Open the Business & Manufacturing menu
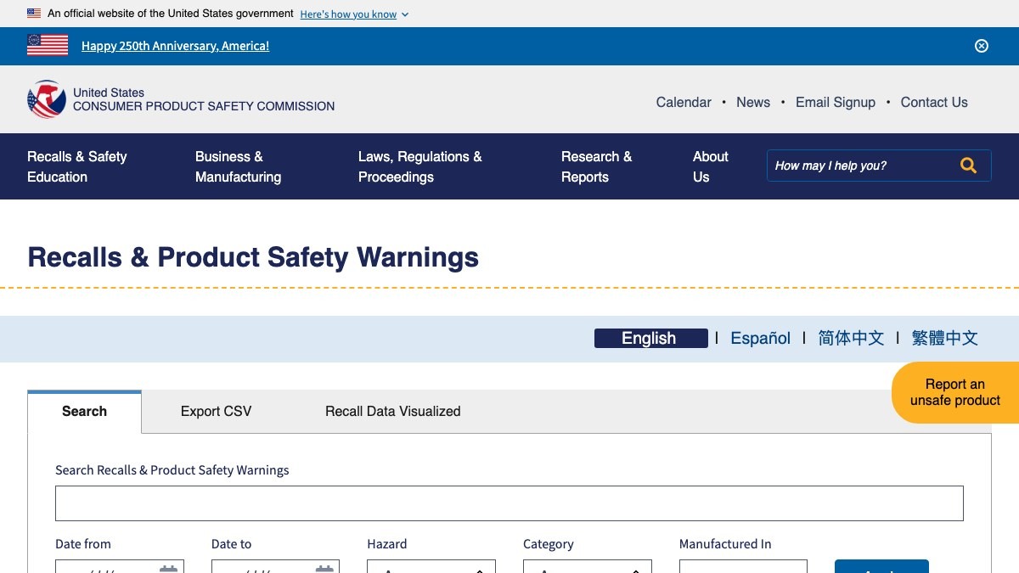This screenshot has width=1019, height=573. click(x=238, y=166)
